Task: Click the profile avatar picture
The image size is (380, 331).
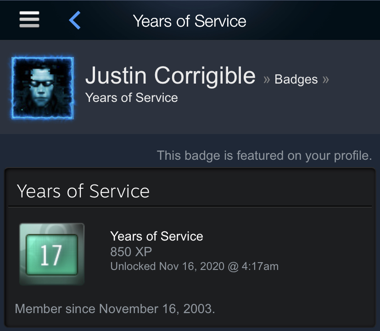Action: click(43, 88)
